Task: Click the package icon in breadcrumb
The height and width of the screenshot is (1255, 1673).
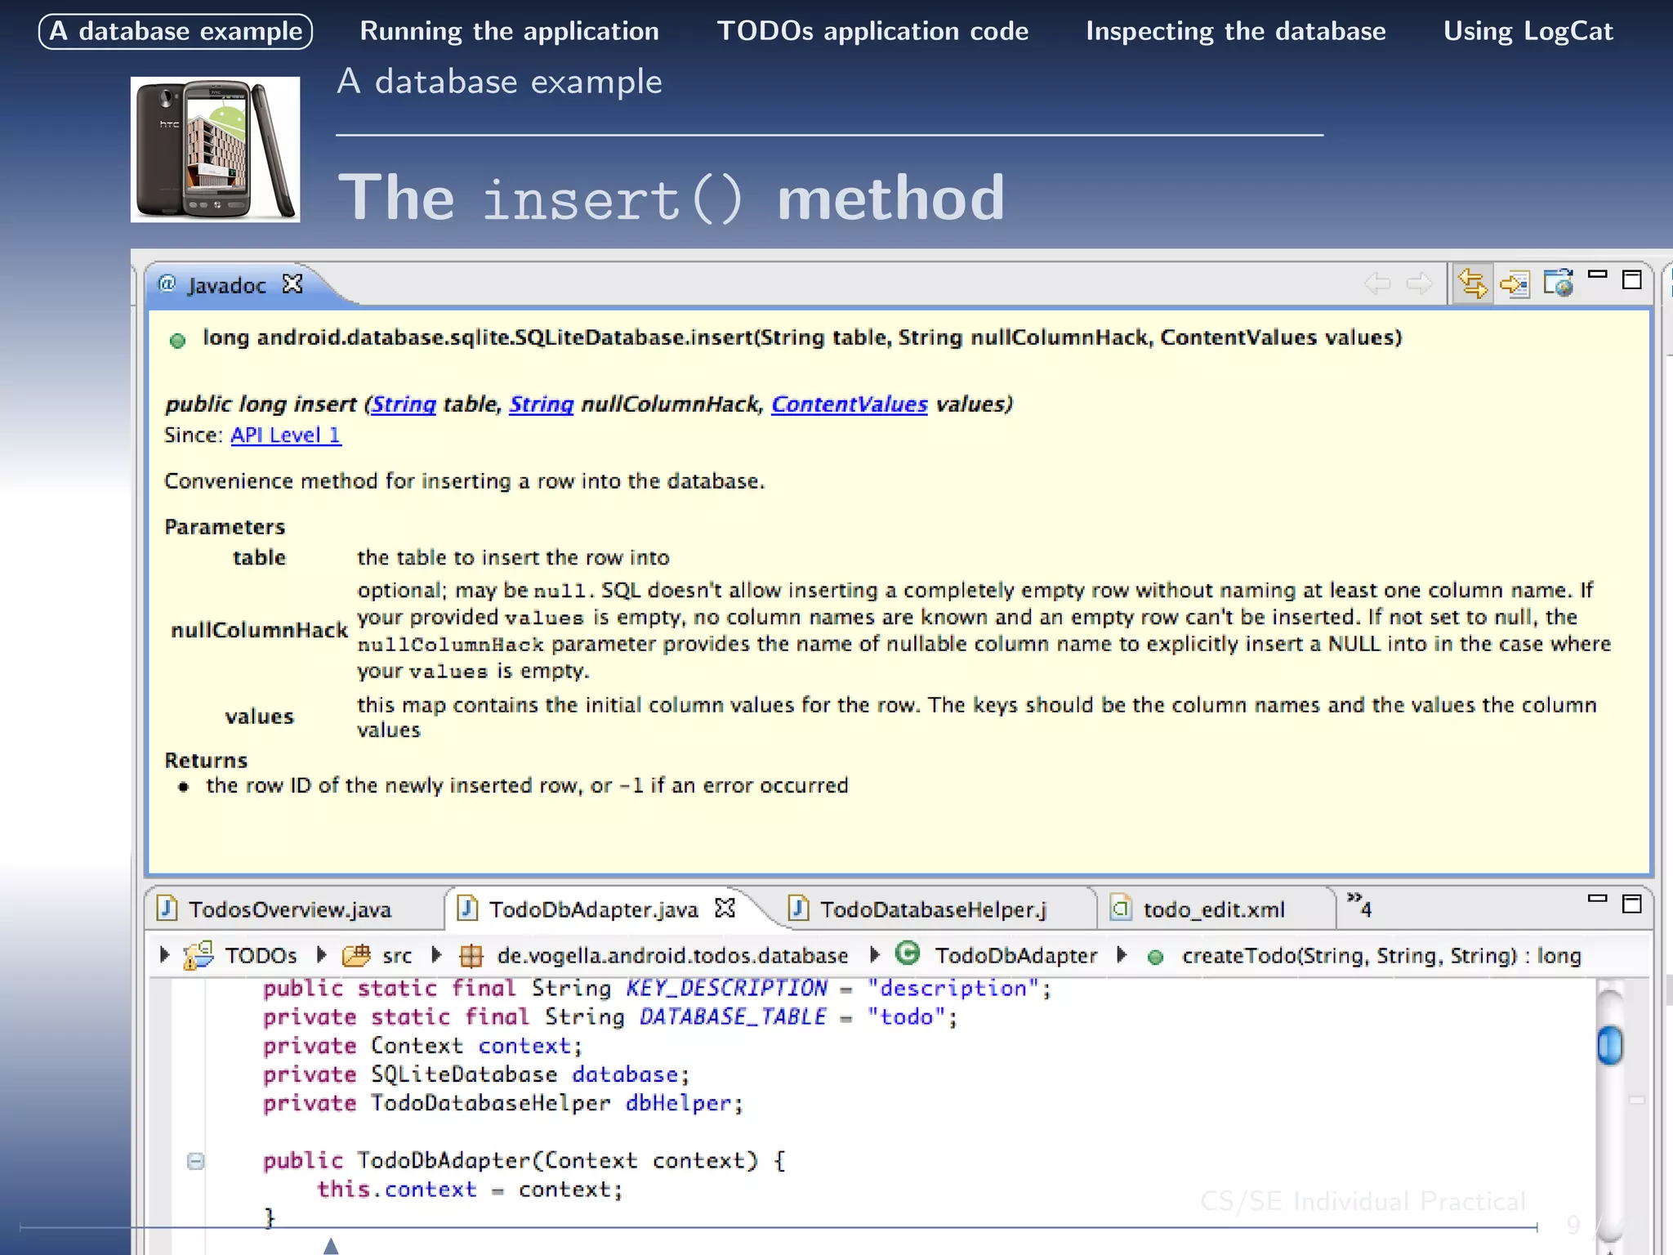Action: pos(471,956)
